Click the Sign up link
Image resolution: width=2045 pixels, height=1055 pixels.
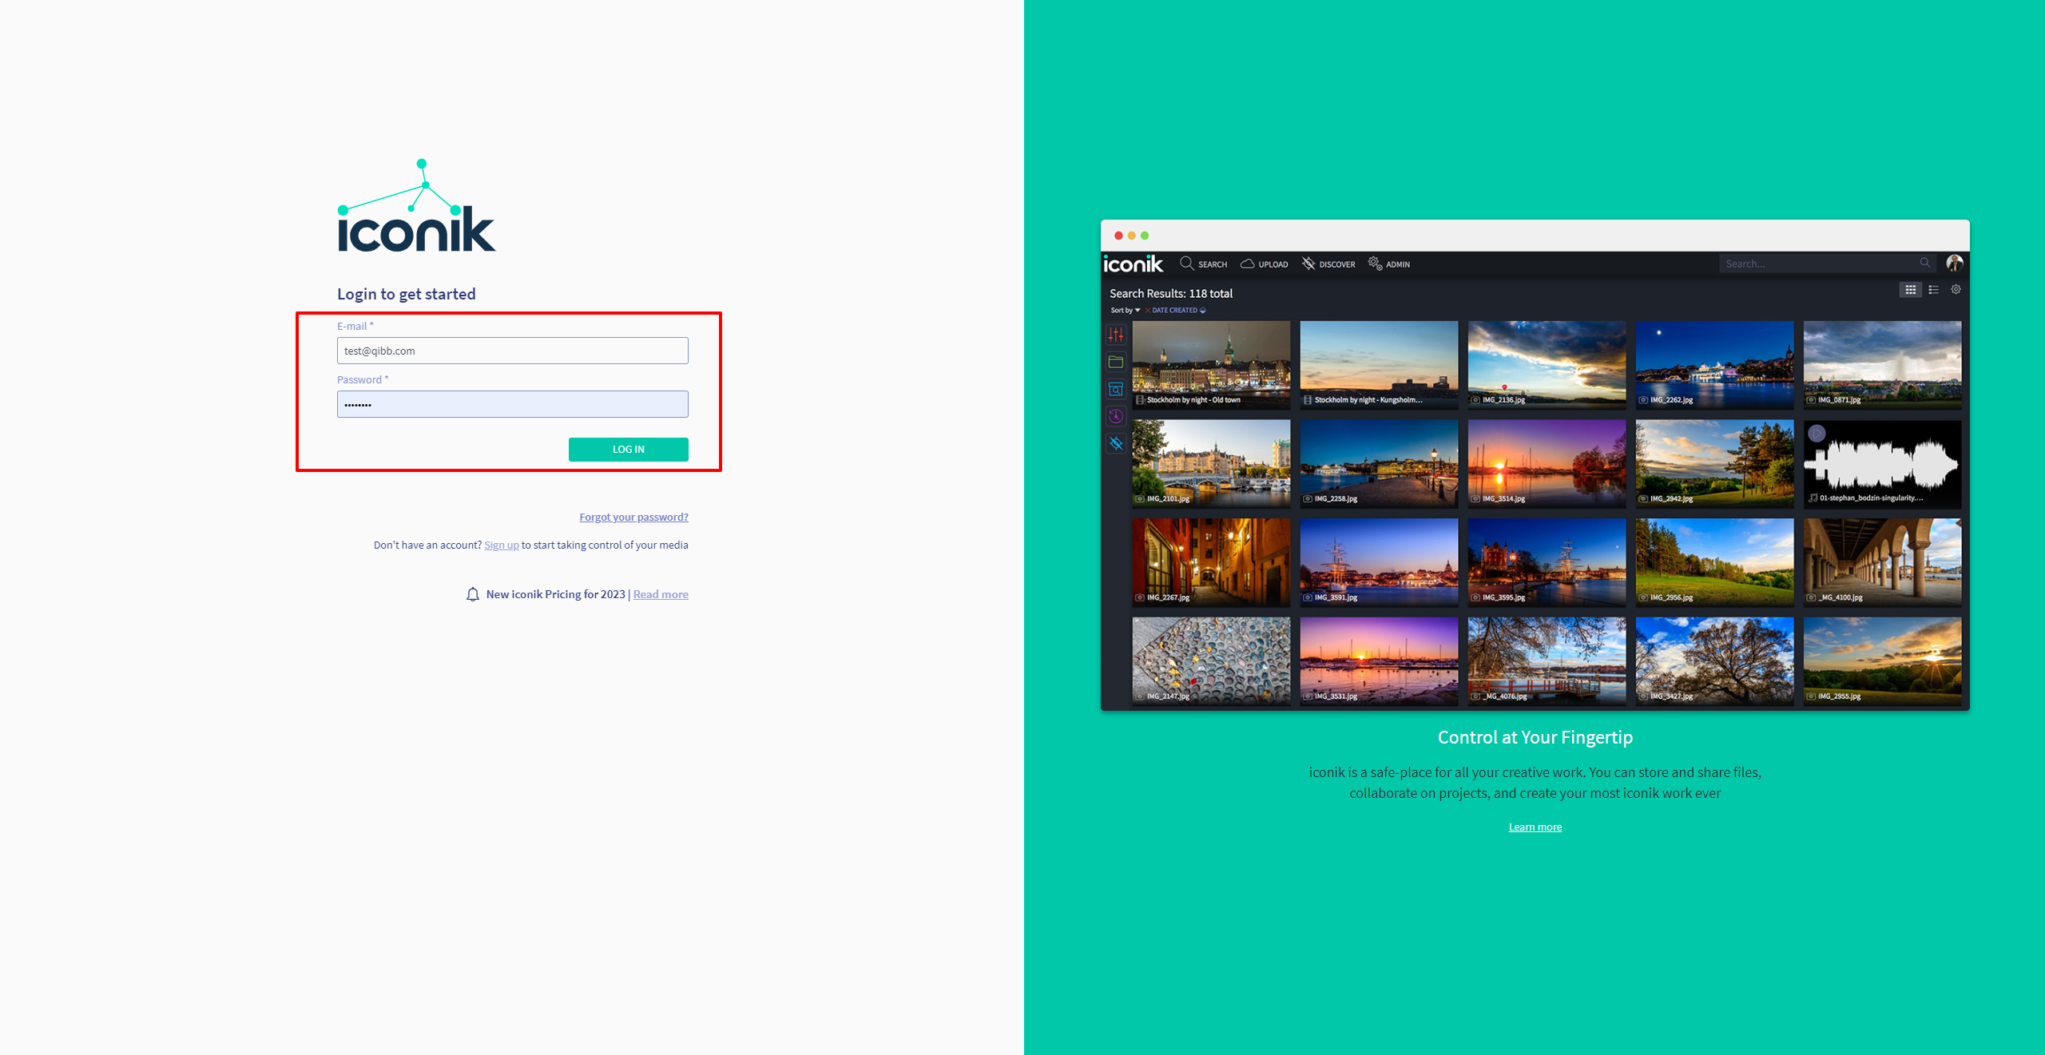pyautogui.click(x=501, y=545)
